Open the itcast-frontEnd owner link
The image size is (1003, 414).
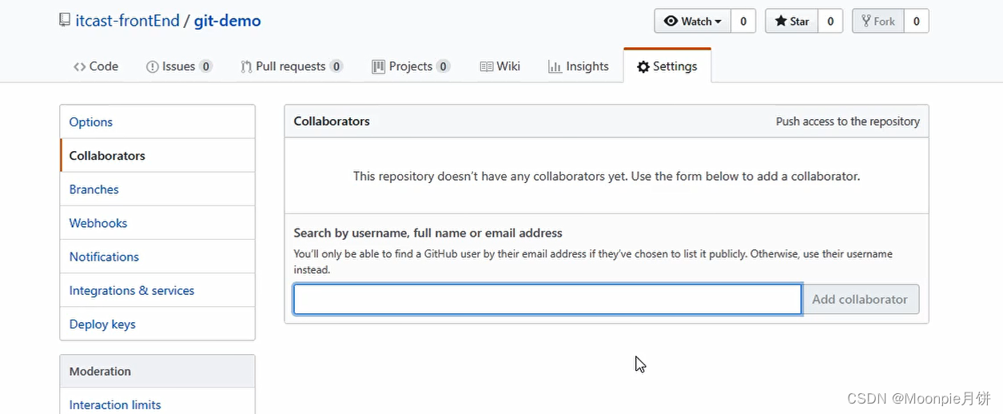[x=127, y=21]
